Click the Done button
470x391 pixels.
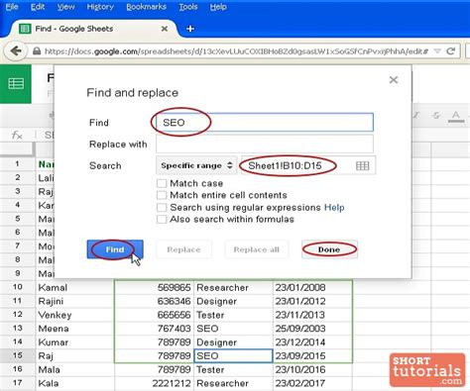tap(329, 249)
